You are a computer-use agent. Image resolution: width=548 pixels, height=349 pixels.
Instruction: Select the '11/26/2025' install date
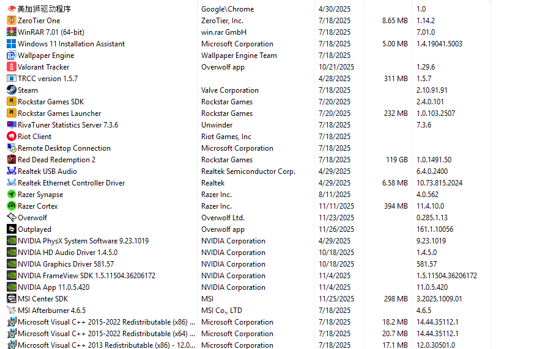coord(336,229)
